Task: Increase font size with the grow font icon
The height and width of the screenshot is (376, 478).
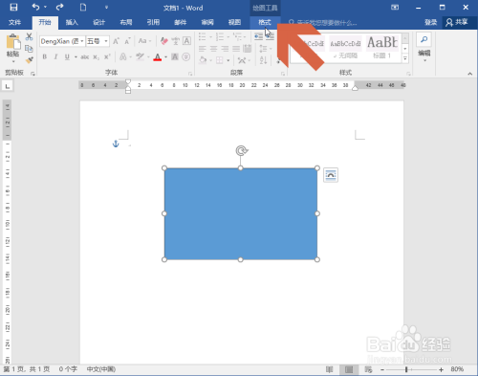Action: pos(116,41)
